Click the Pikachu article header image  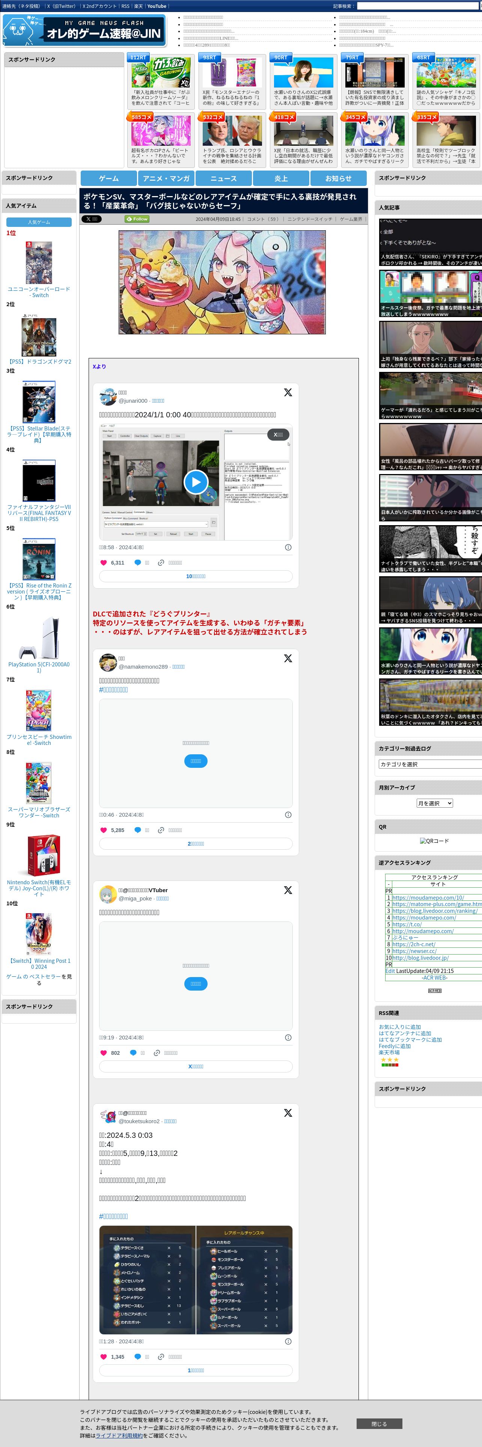pyautogui.click(x=221, y=282)
